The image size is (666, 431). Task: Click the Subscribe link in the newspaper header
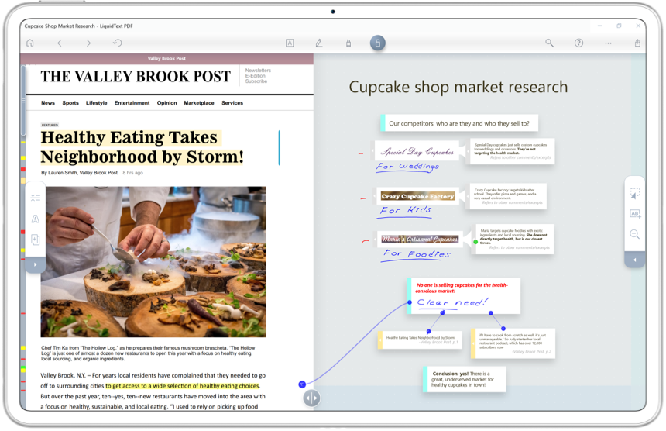click(256, 81)
